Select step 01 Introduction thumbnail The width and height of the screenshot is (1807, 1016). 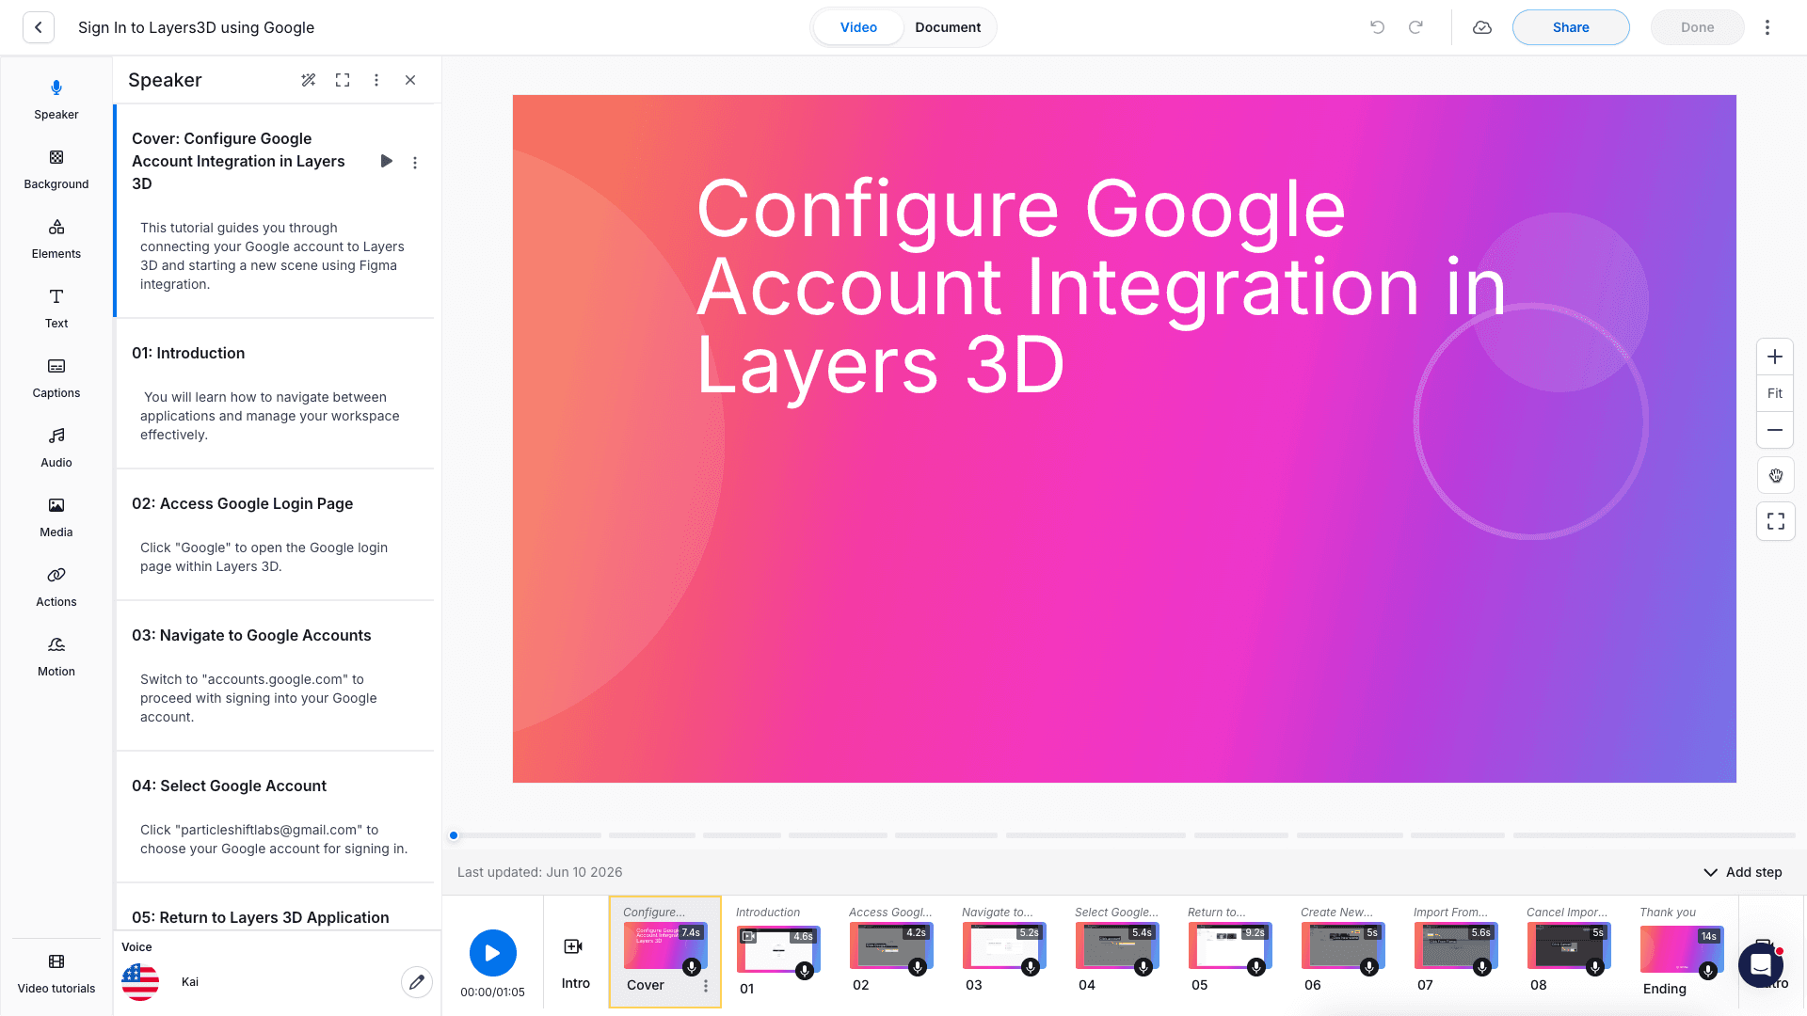(x=777, y=948)
